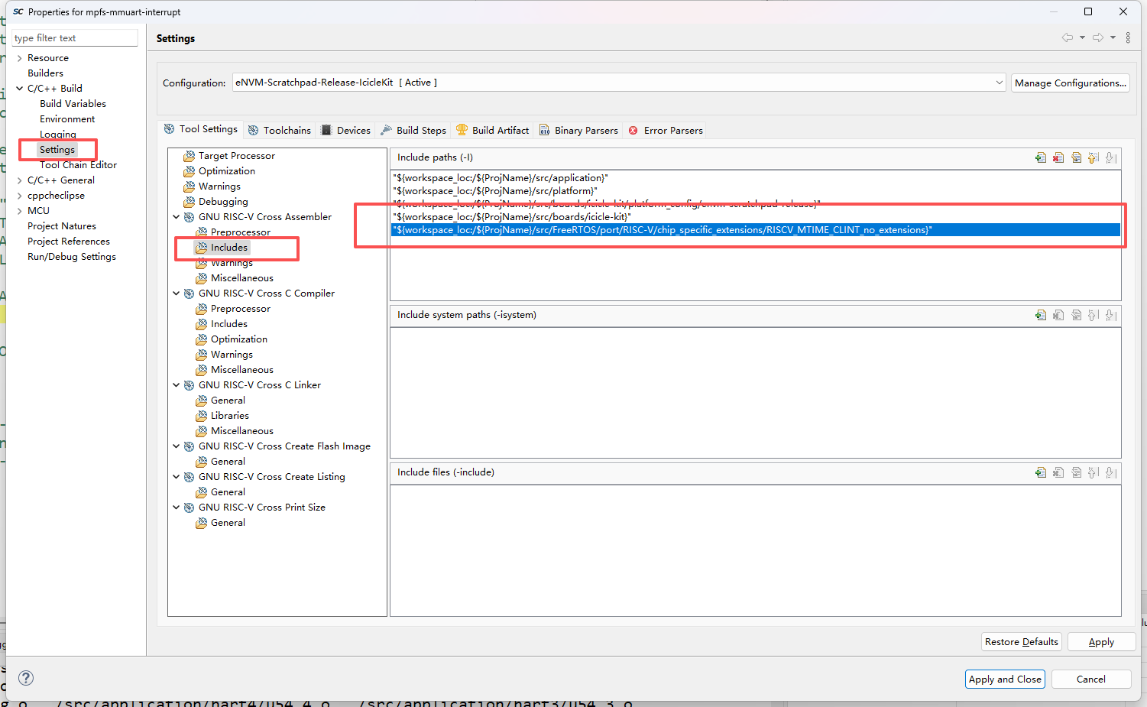Go forward to the next properties page
This screenshot has height=707, width=1147.
coord(1098,37)
